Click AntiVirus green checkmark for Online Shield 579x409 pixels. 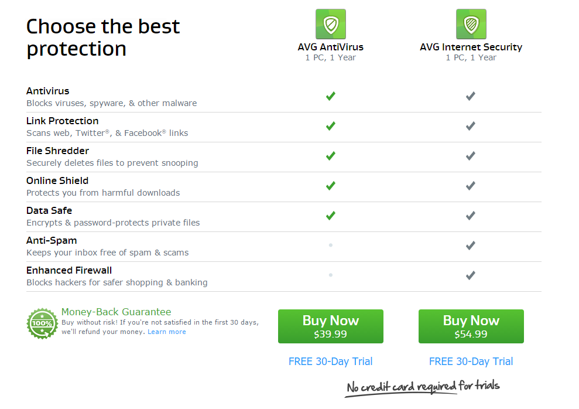click(331, 186)
